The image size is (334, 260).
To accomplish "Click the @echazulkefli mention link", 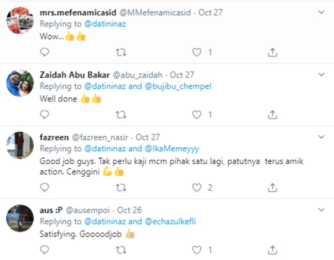I will [170, 222].
